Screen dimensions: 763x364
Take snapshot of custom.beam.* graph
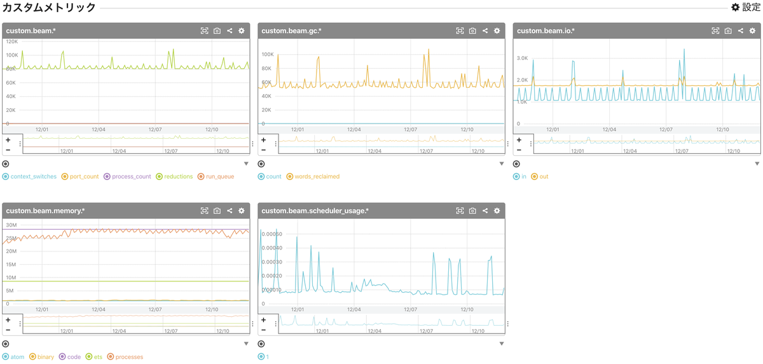point(217,31)
